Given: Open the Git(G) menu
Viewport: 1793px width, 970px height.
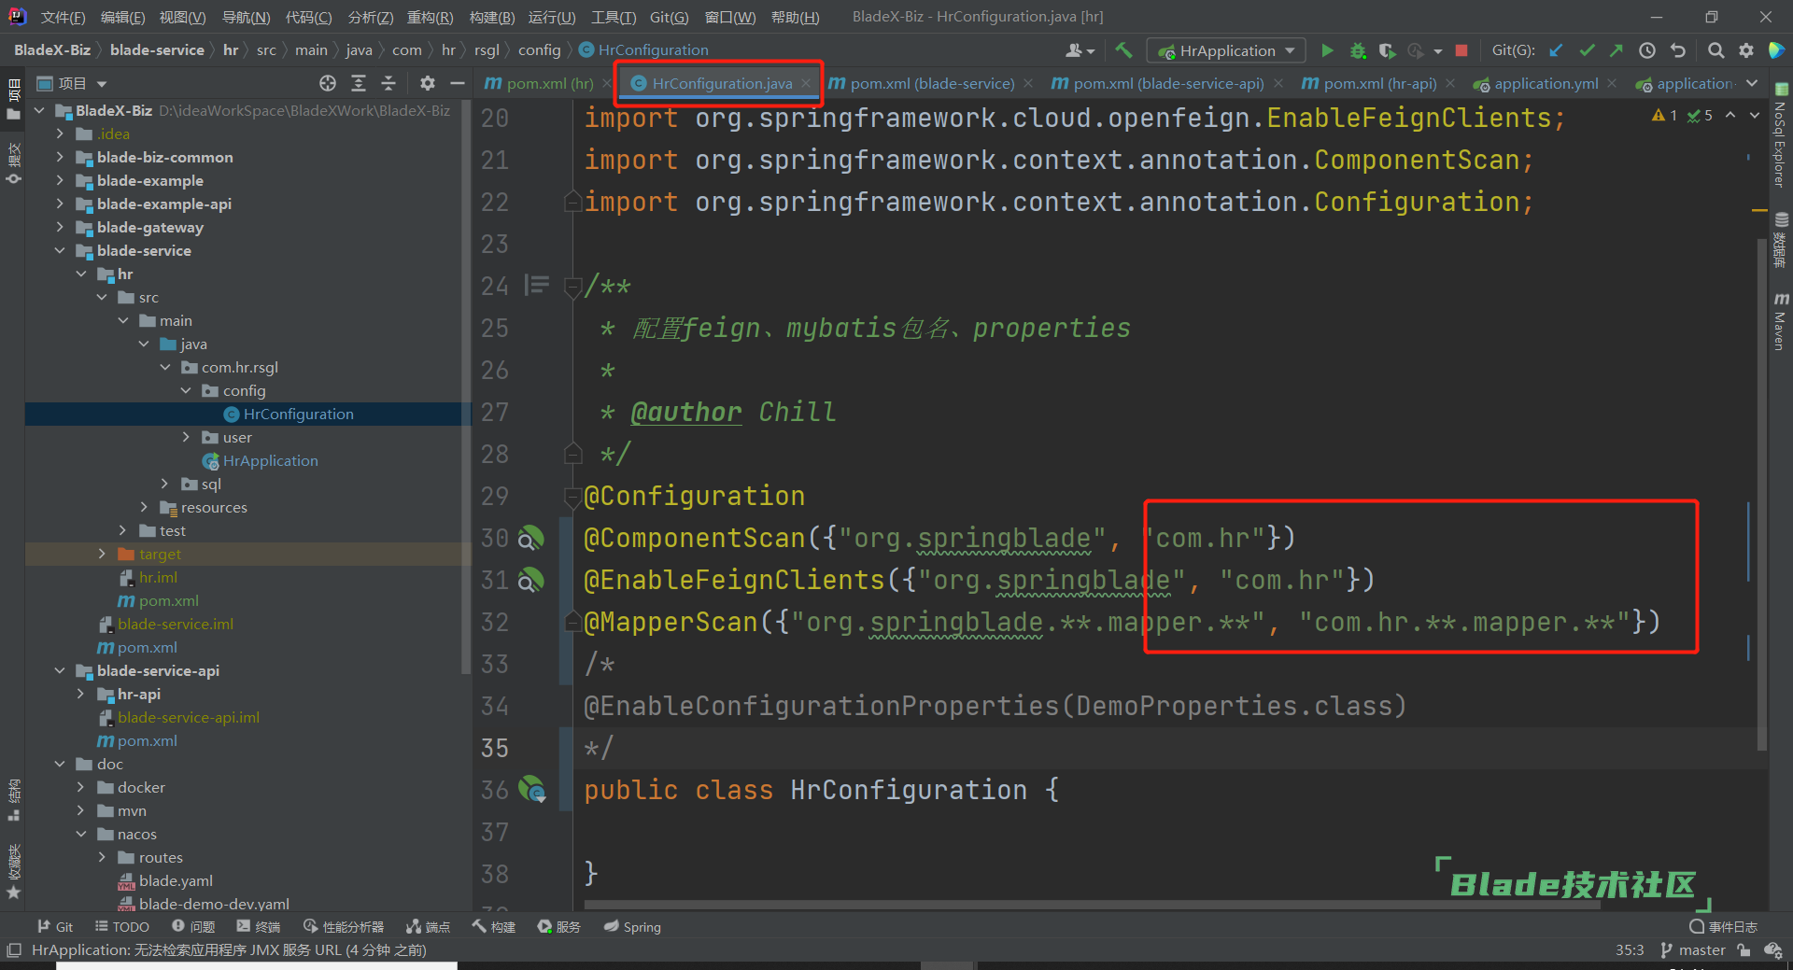Looking at the screenshot, I should [x=669, y=17].
